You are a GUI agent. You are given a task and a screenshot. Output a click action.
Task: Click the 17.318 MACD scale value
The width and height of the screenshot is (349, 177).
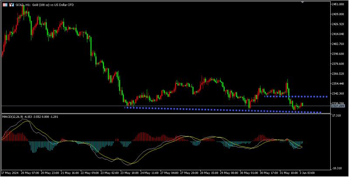point(336,116)
